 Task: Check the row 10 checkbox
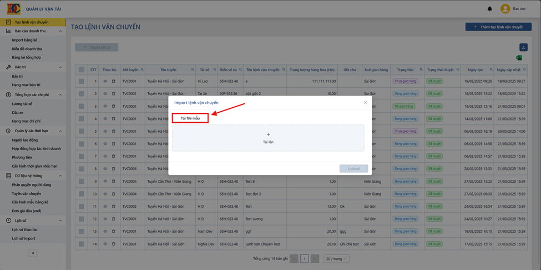pos(82,194)
